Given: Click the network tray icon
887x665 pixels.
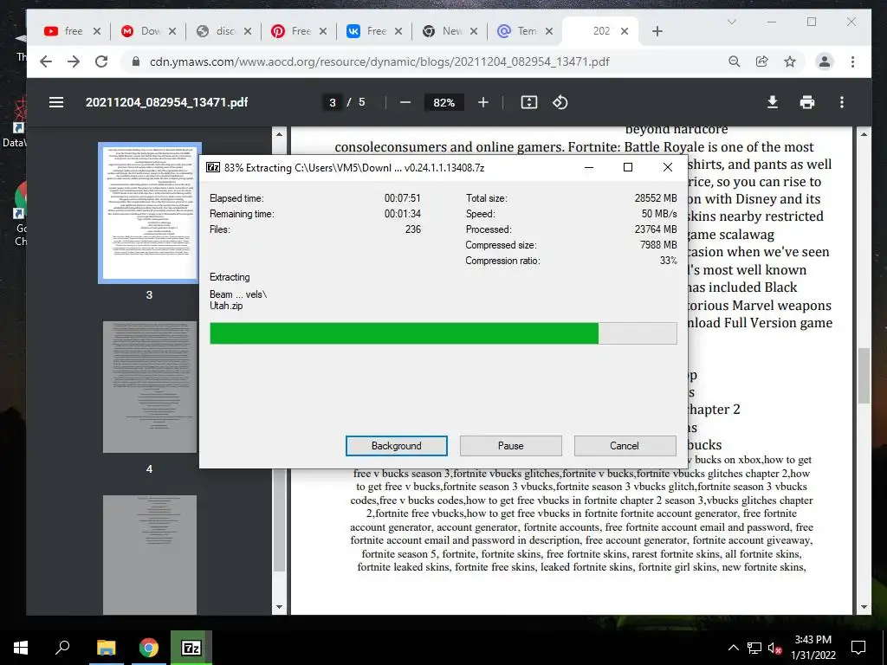Looking at the screenshot, I should (754, 648).
